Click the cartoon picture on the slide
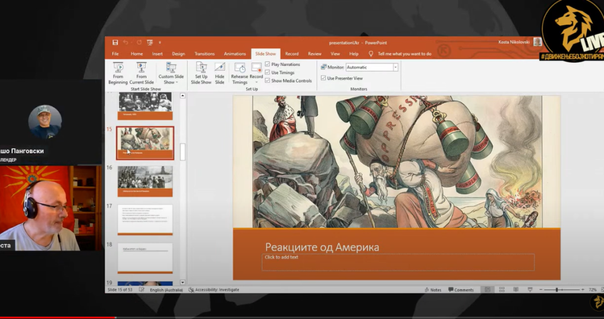Screen dimensions: 604x319 coord(397,162)
